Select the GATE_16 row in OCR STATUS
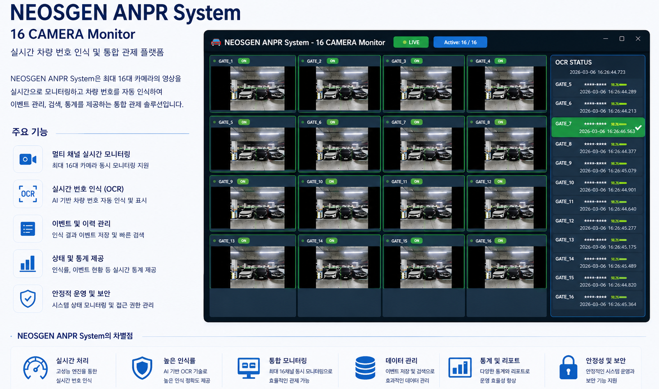Viewport: 659px width, 389px height. tap(597, 301)
